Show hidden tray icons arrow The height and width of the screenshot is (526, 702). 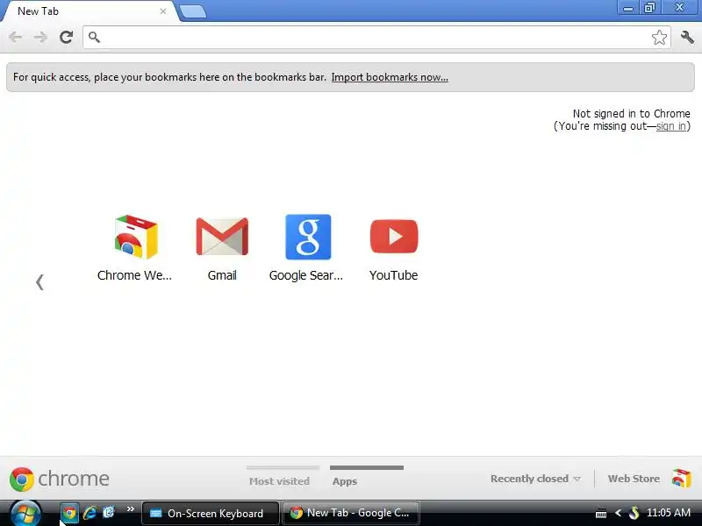click(619, 513)
